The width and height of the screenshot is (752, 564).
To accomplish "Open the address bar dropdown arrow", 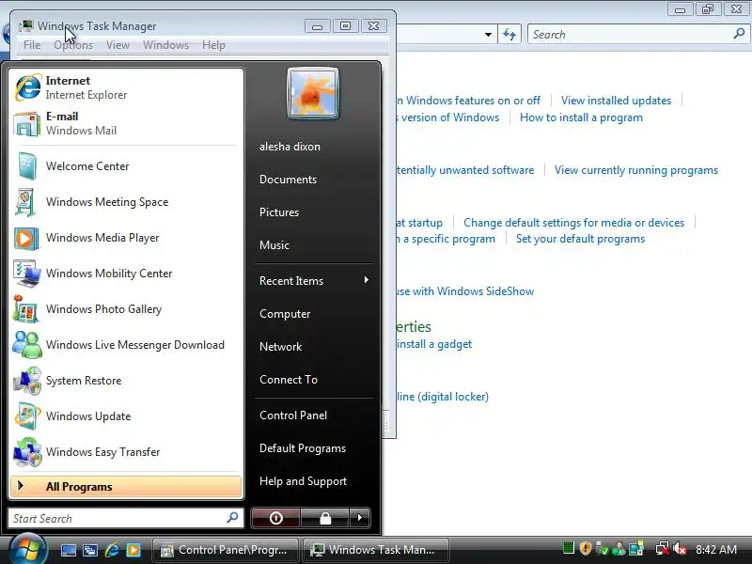I will coord(488,35).
